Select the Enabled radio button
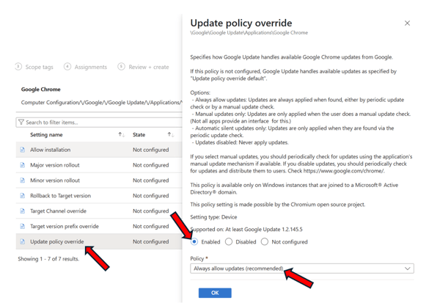Image resolution: width=440 pixels, height=303 pixels. [x=194, y=241]
